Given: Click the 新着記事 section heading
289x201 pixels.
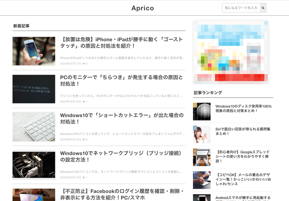Looking at the screenshot, I should click(x=21, y=26).
